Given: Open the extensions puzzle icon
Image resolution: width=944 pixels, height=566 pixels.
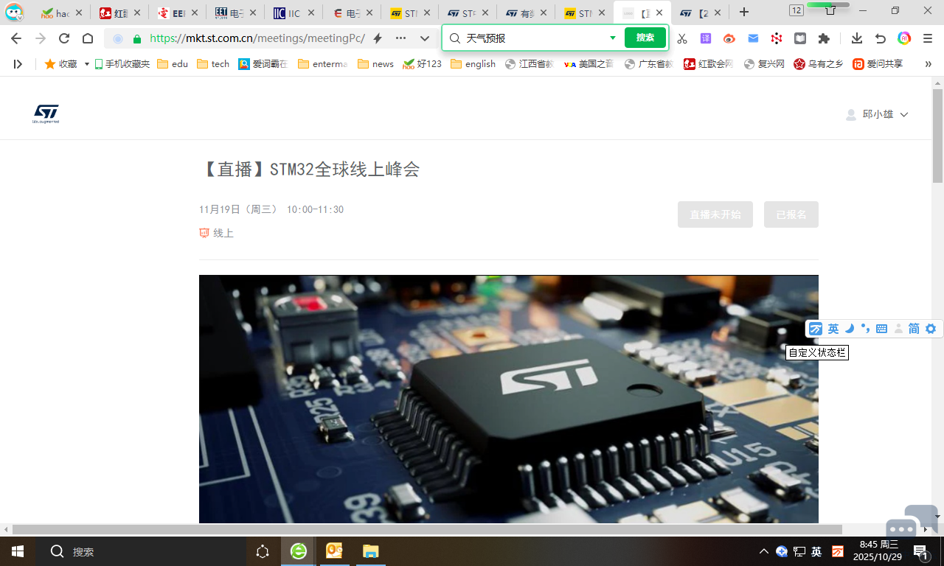Looking at the screenshot, I should tap(825, 38).
